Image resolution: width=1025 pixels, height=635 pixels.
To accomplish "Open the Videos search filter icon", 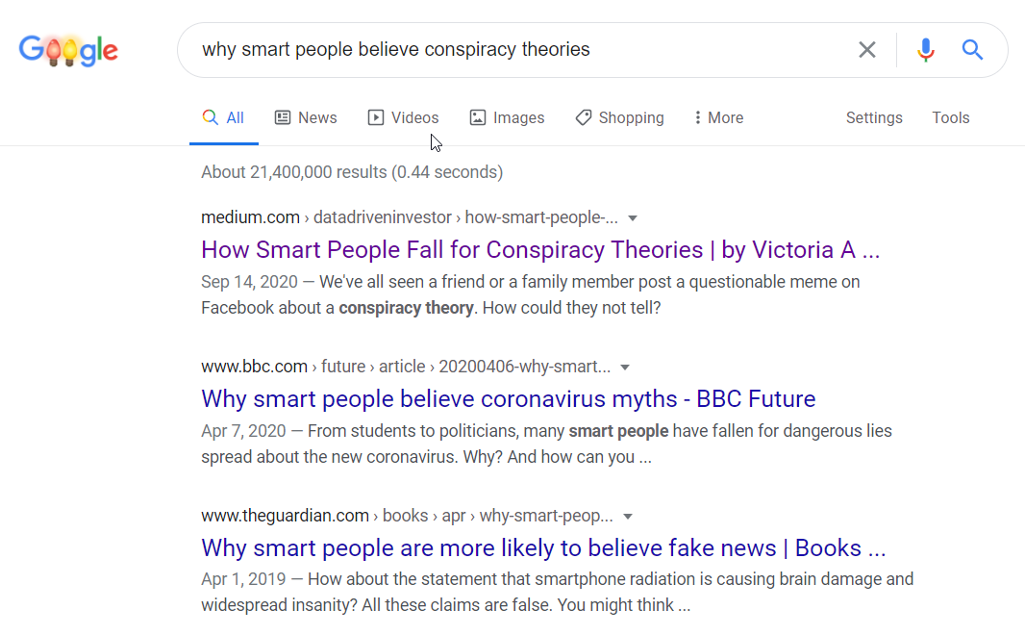I will (374, 116).
